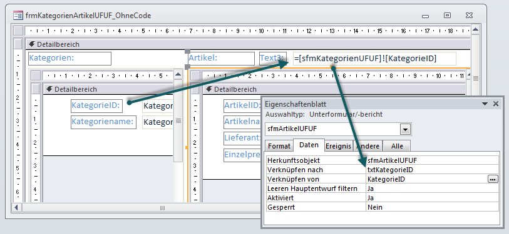The image size is (509, 234).
Task: Click the build button next to Verknüpfen von
Action: click(x=493, y=179)
